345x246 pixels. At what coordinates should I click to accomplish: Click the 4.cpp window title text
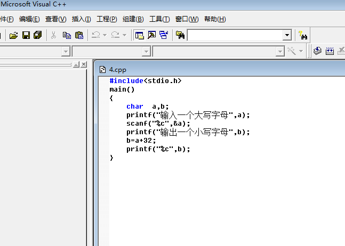pyautogui.click(x=118, y=70)
